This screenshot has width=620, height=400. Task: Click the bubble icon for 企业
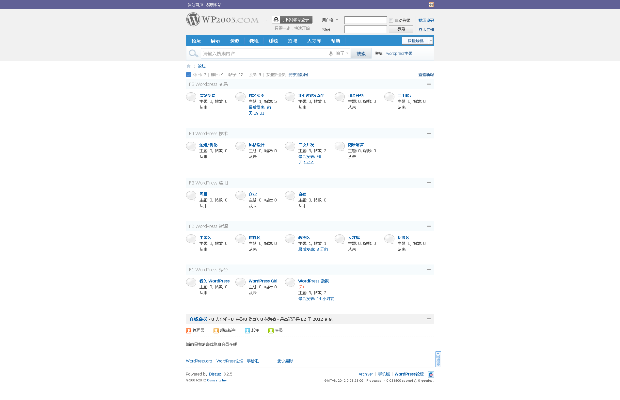point(241,196)
